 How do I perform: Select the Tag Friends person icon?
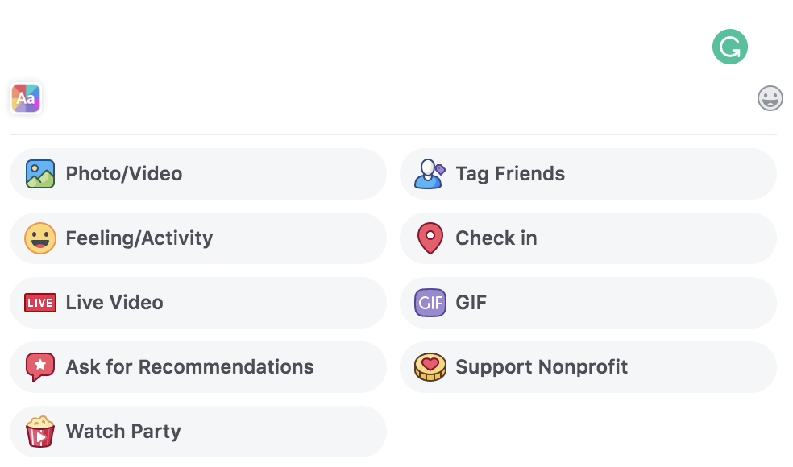(x=429, y=173)
